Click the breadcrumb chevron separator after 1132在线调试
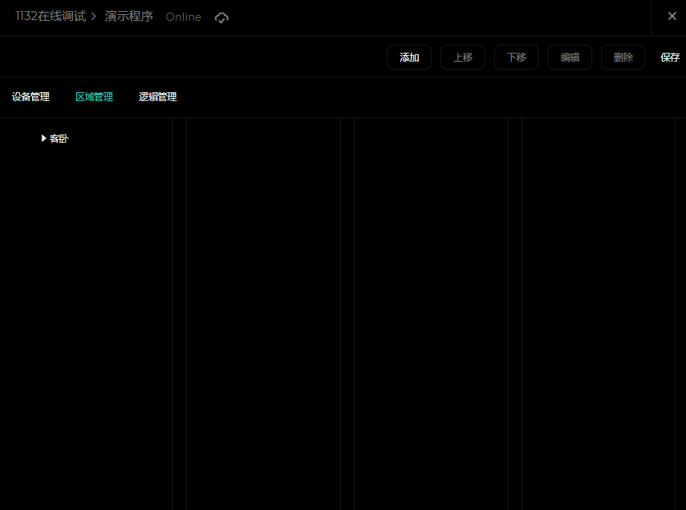 (x=94, y=16)
